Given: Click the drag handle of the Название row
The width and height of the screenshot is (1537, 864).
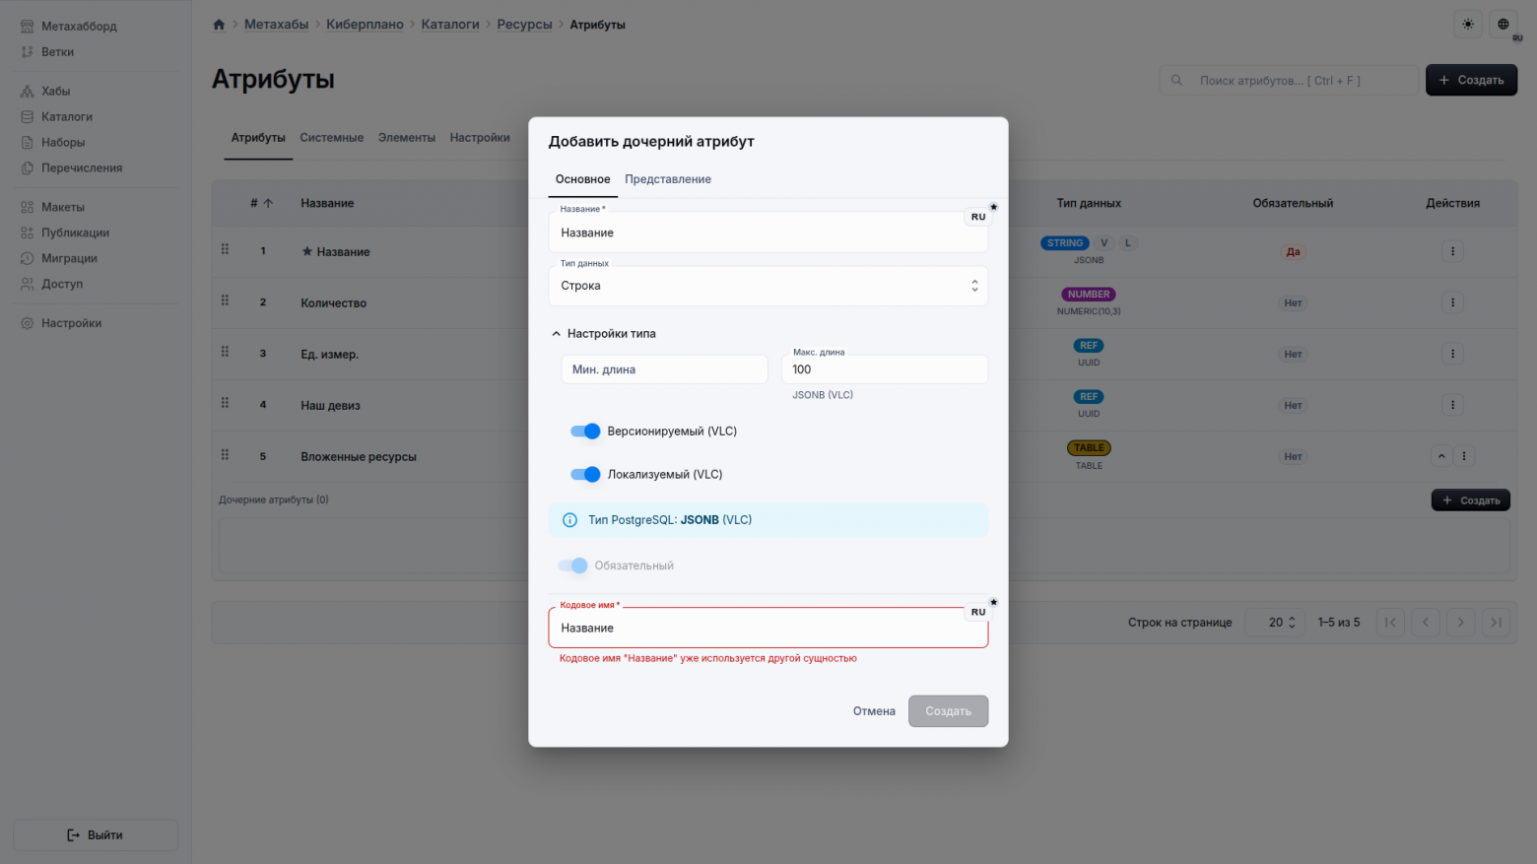Looking at the screenshot, I should (225, 251).
